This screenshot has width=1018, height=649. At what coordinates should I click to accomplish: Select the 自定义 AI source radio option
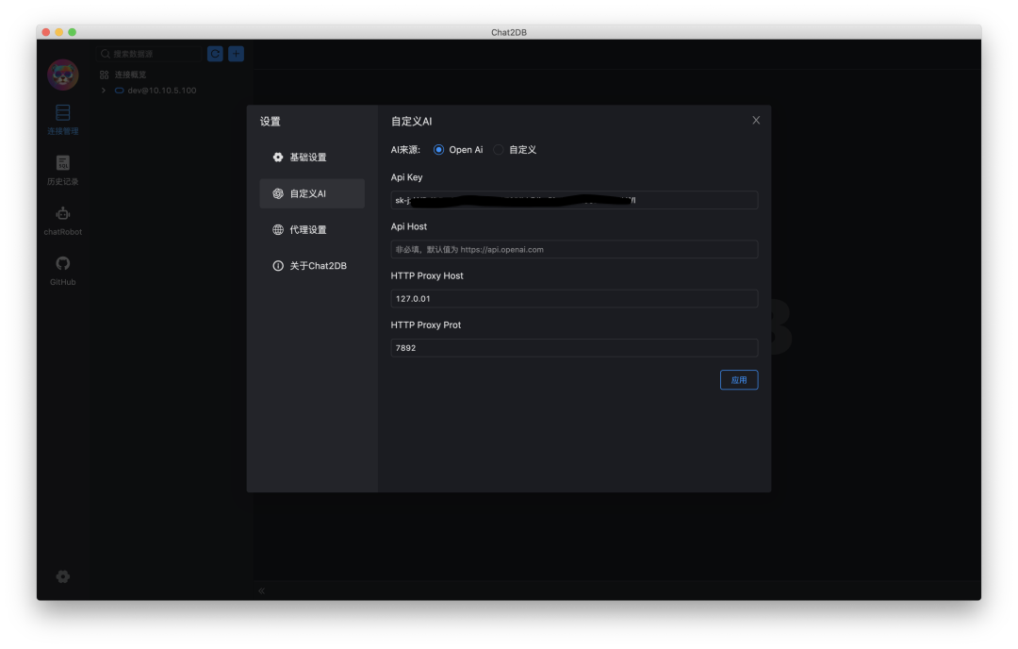click(498, 149)
